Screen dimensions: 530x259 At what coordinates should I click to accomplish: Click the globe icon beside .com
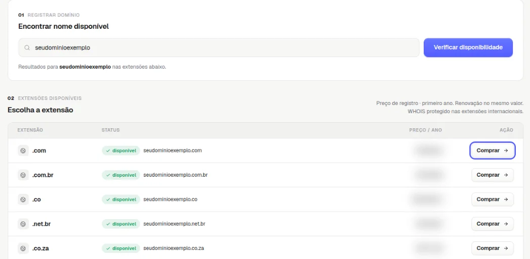(23, 151)
